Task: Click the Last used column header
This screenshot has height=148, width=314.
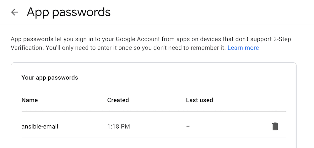Action: click(x=199, y=100)
